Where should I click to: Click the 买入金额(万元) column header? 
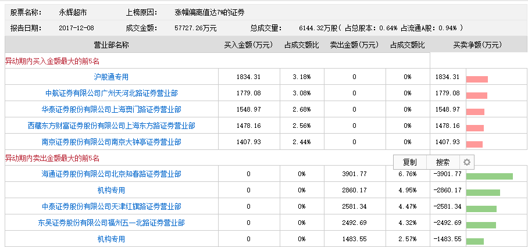coord(248,45)
